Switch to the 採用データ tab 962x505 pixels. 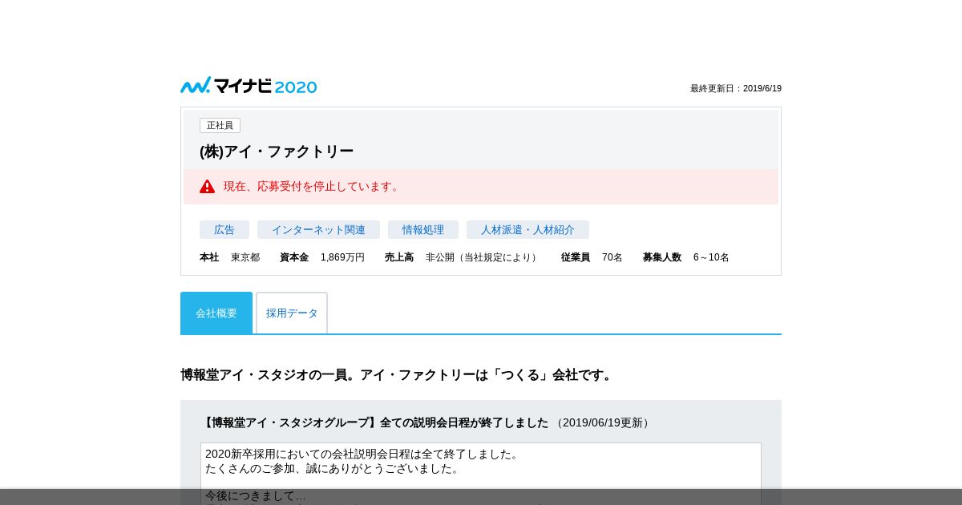coord(292,313)
